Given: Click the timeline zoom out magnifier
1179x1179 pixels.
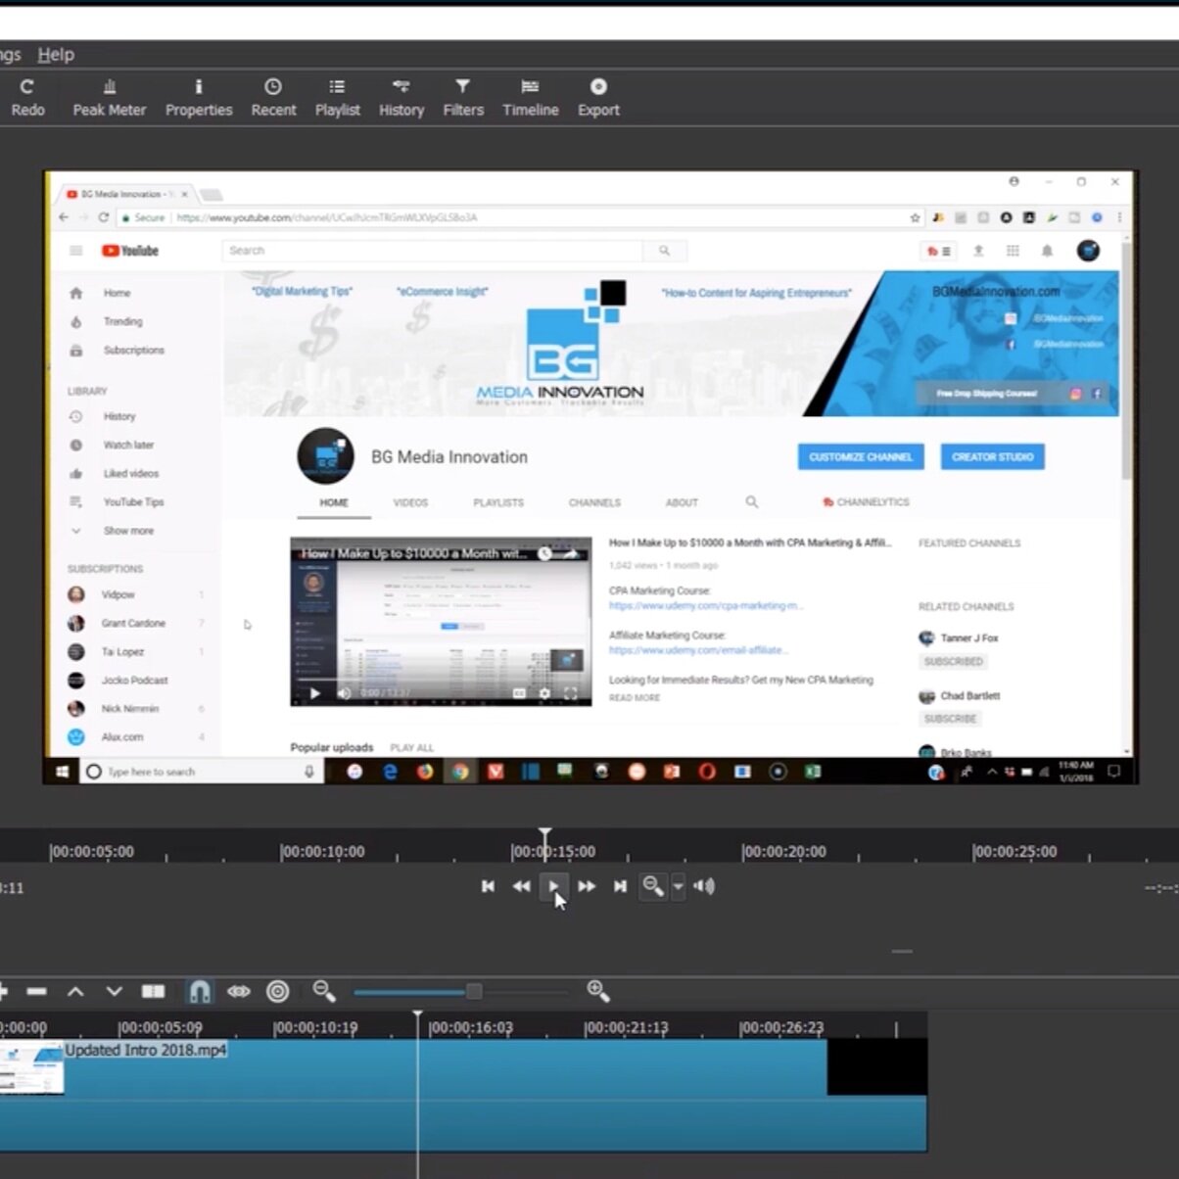Looking at the screenshot, I should (x=324, y=992).
